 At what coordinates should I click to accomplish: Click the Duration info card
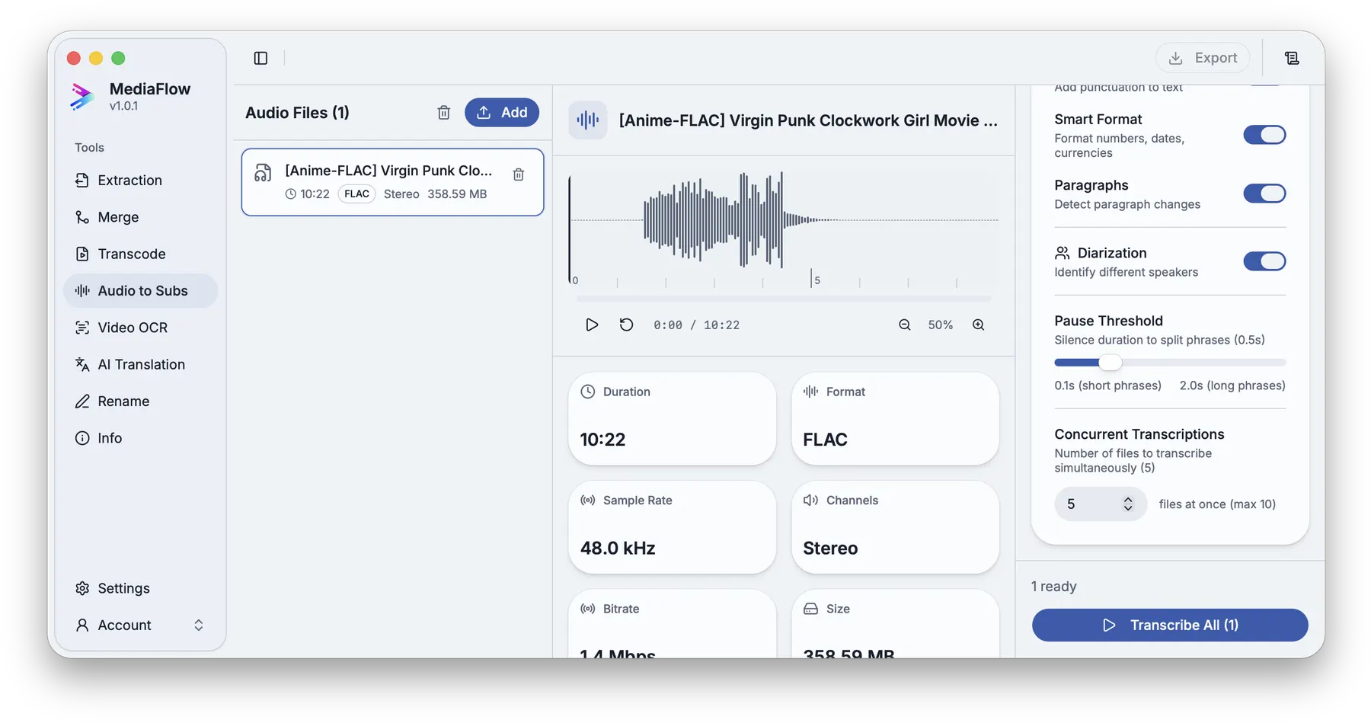pos(673,418)
